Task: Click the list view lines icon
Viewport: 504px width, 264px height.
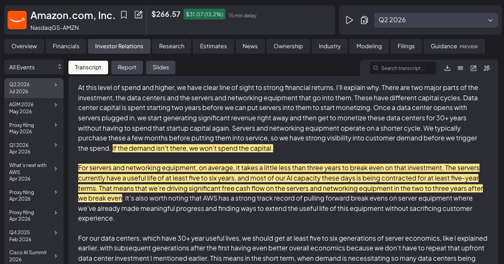Action: point(461,68)
